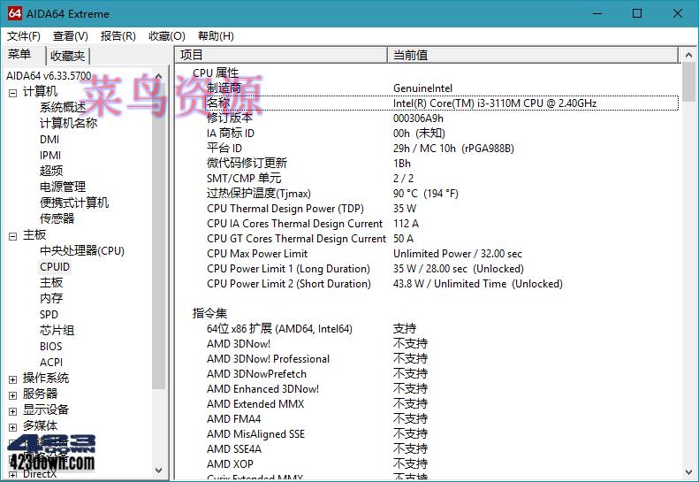Select the 过热保护温度(Tjmax) row
Screen dimensions: 699x482
pos(441,194)
